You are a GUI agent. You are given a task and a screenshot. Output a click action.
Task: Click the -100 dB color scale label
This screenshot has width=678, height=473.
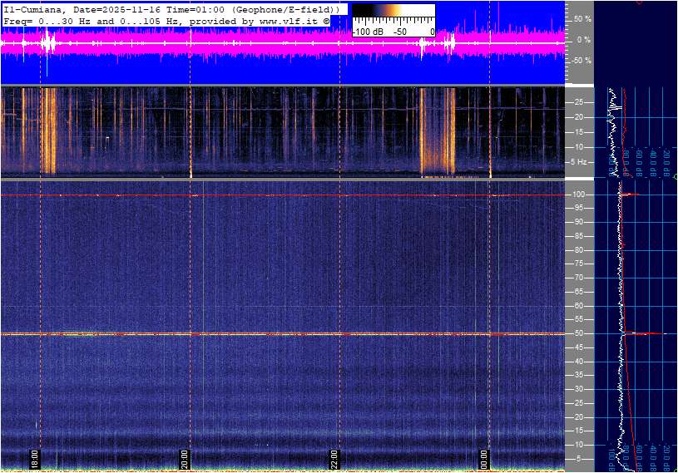pos(367,32)
